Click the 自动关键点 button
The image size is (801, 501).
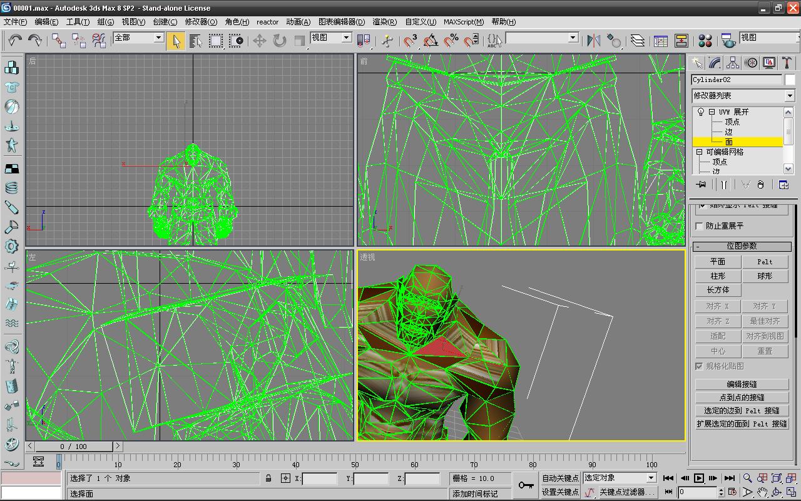[x=560, y=478]
